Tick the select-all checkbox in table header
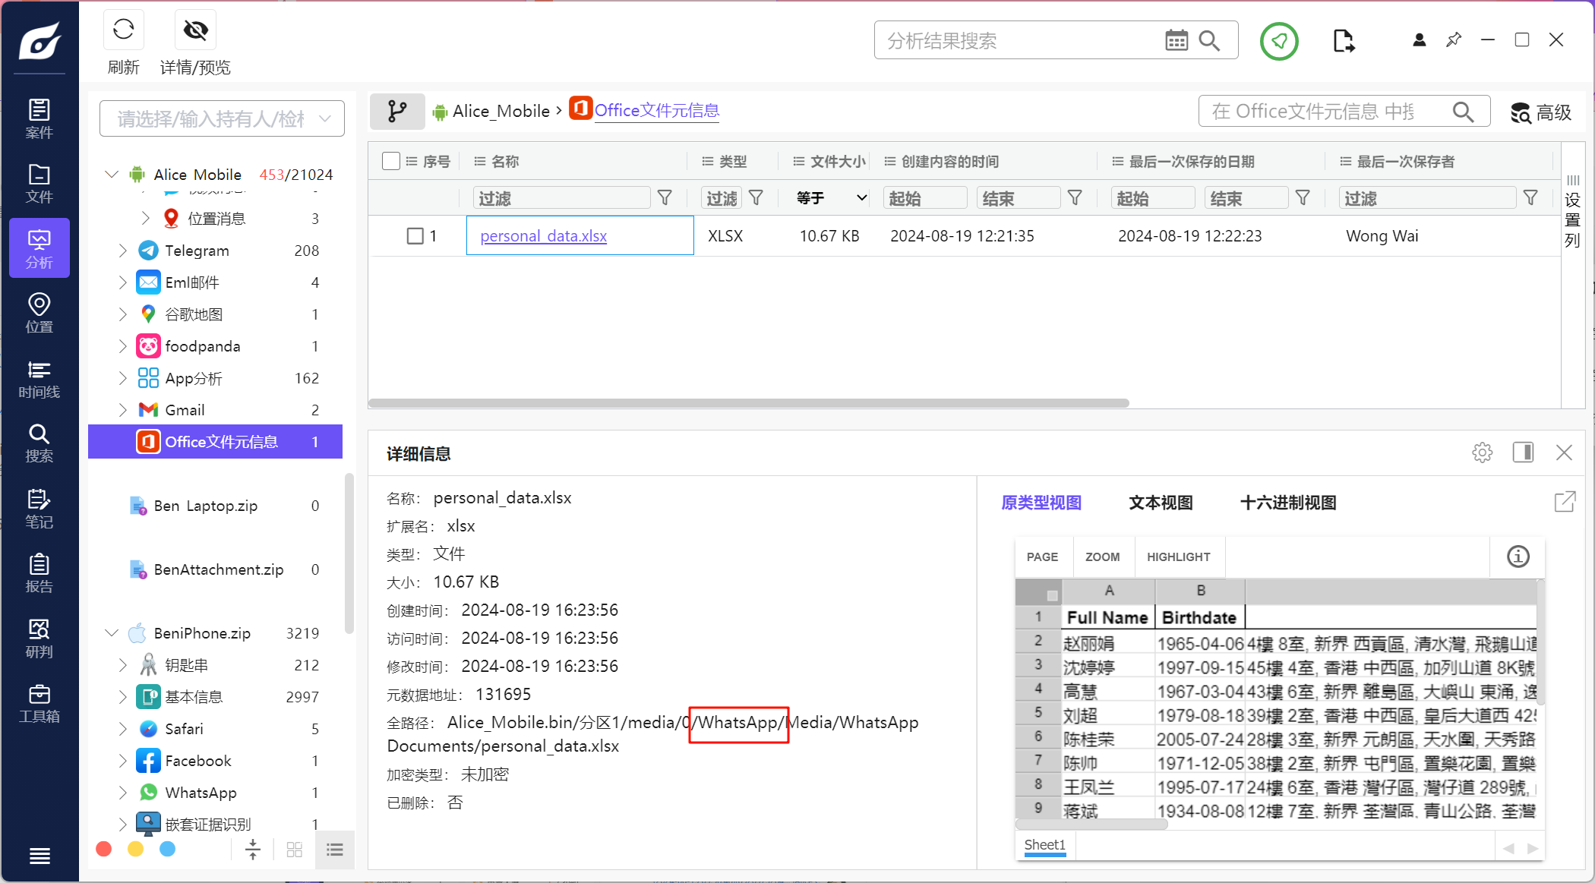This screenshot has height=883, width=1595. [391, 161]
